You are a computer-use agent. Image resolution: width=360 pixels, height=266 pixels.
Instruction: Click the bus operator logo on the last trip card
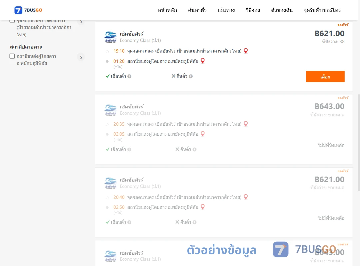tap(111, 256)
